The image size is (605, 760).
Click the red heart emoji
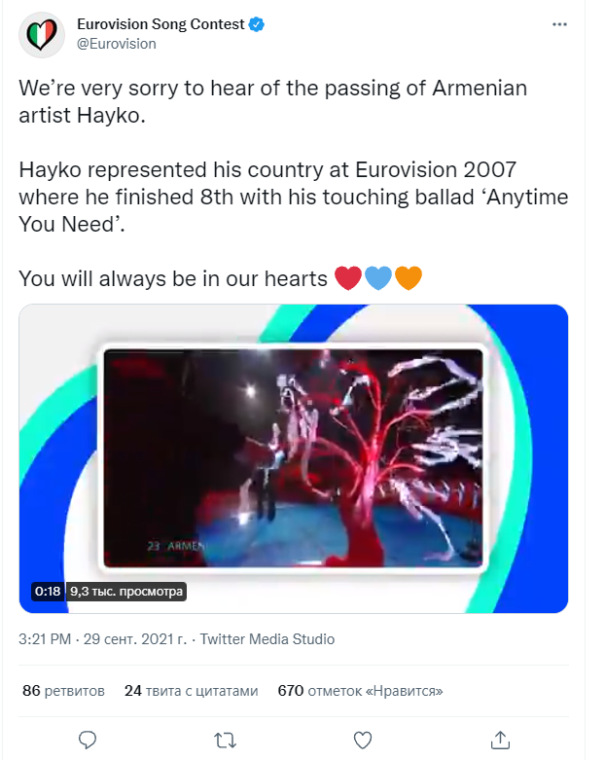347,279
